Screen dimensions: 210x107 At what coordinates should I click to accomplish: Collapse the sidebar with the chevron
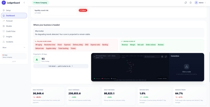pos(24,3)
